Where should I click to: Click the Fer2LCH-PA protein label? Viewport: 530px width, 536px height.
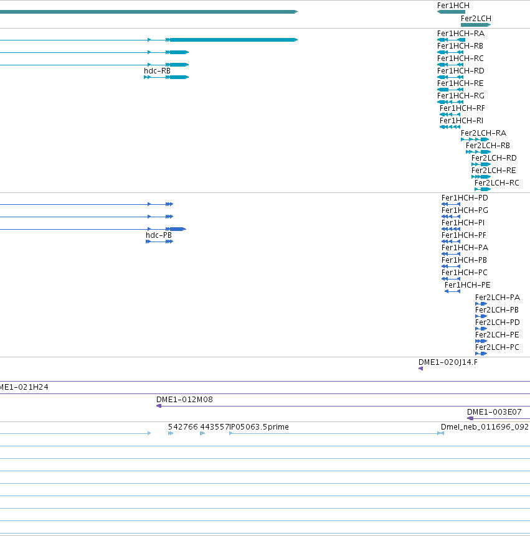(x=498, y=298)
